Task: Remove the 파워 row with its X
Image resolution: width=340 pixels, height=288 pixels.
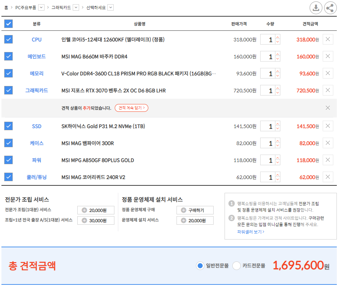Action: click(328, 160)
